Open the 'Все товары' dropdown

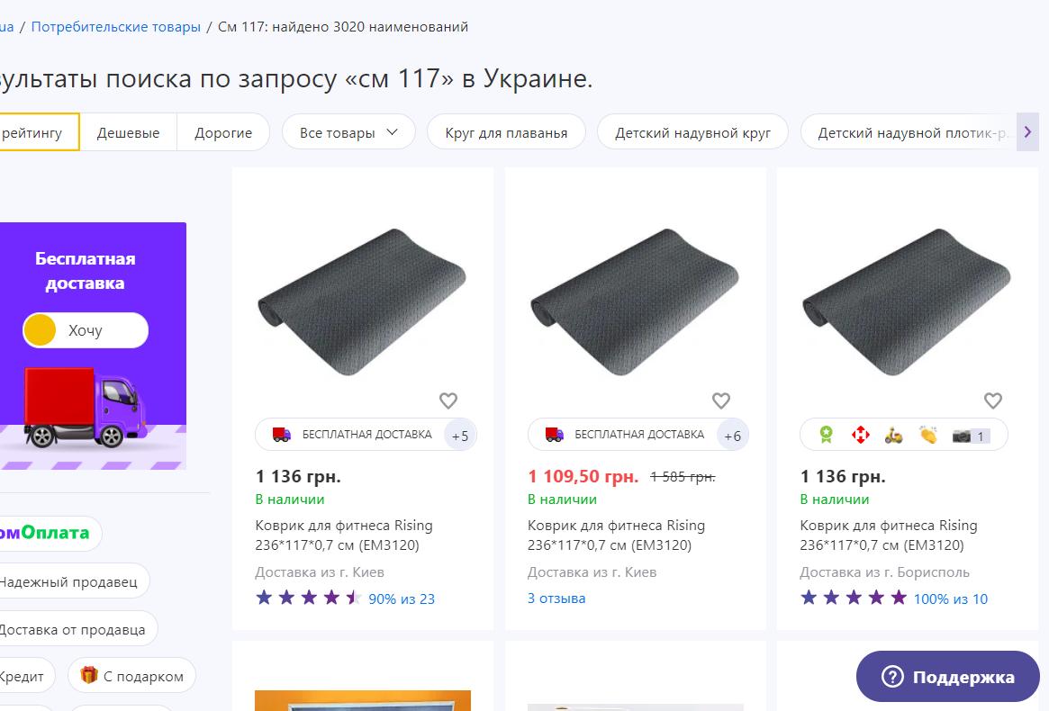click(348, 132)
